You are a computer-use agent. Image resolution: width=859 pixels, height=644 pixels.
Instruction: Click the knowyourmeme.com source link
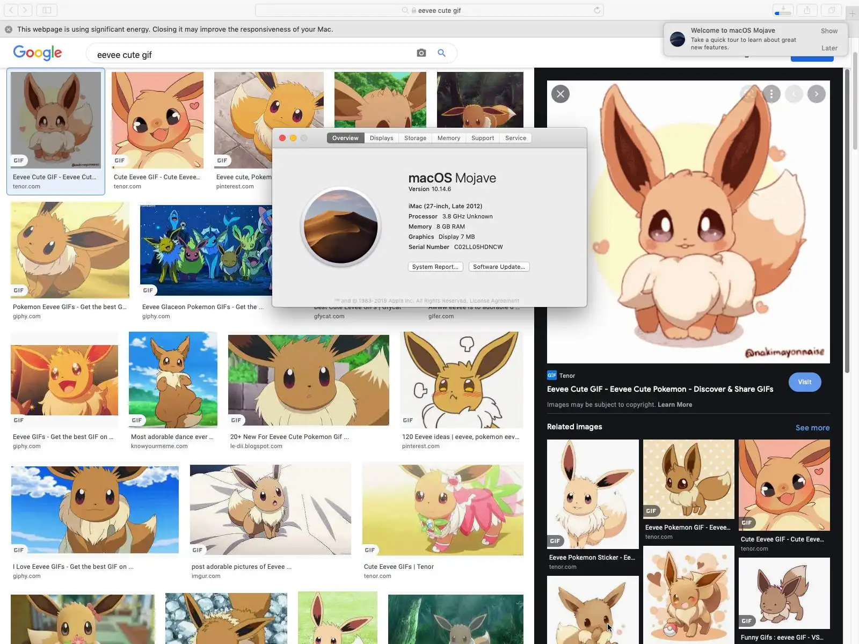(159, 447)
